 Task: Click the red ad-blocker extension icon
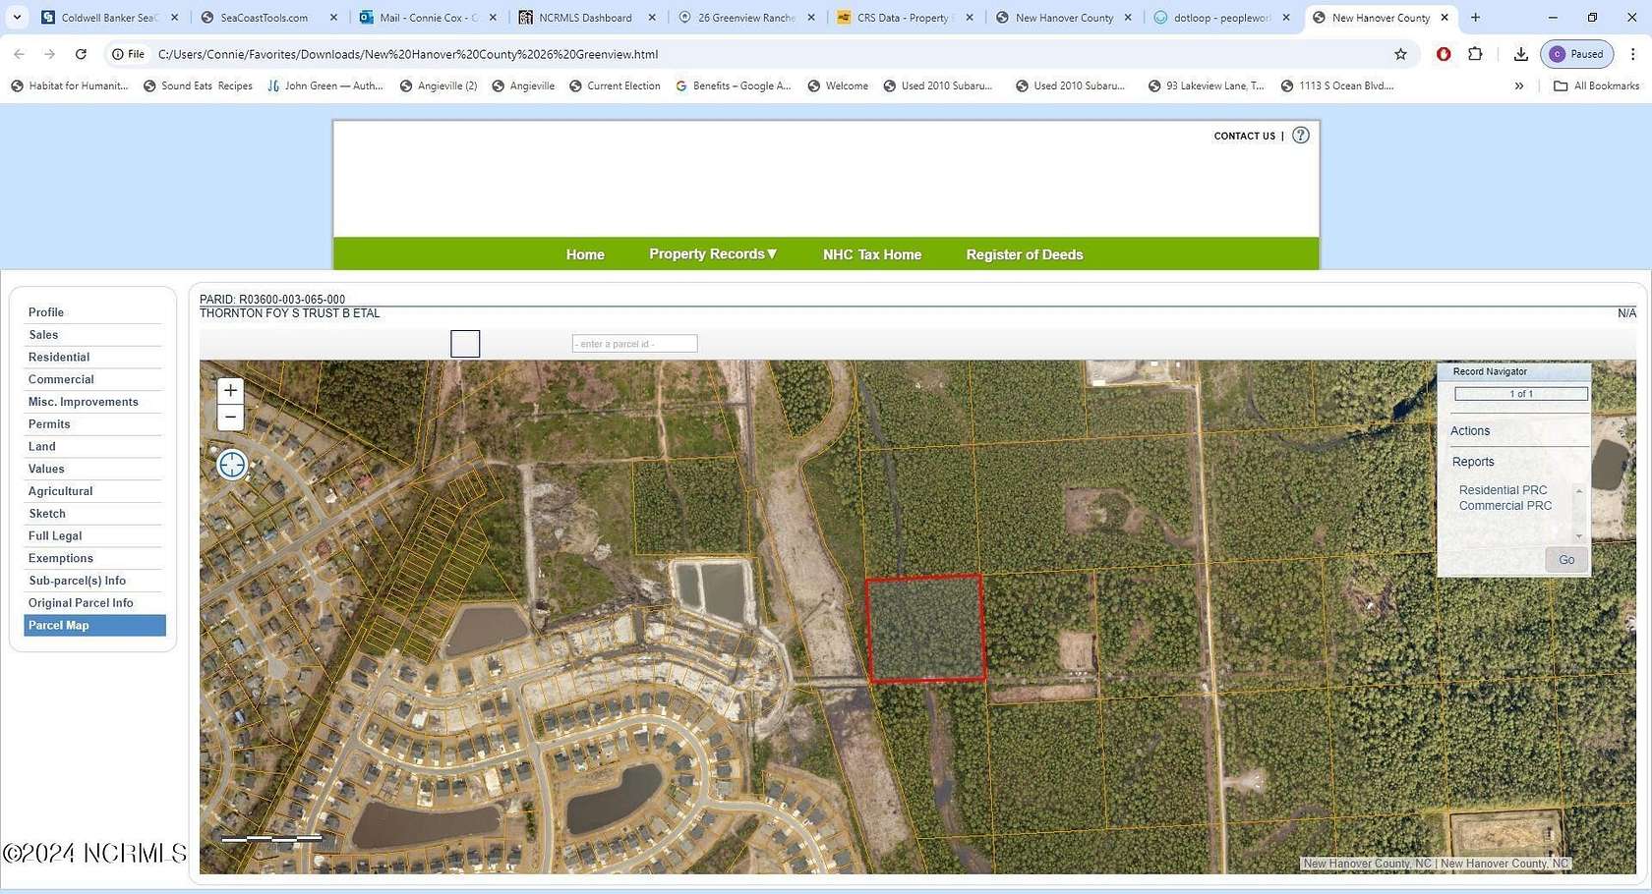point(1444,54)
